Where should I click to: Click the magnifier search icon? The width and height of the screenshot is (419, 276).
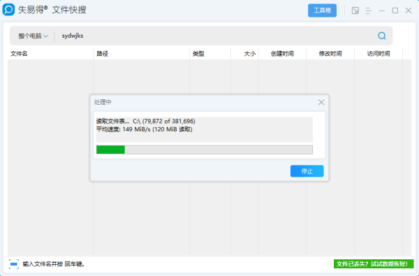(382, 36)
